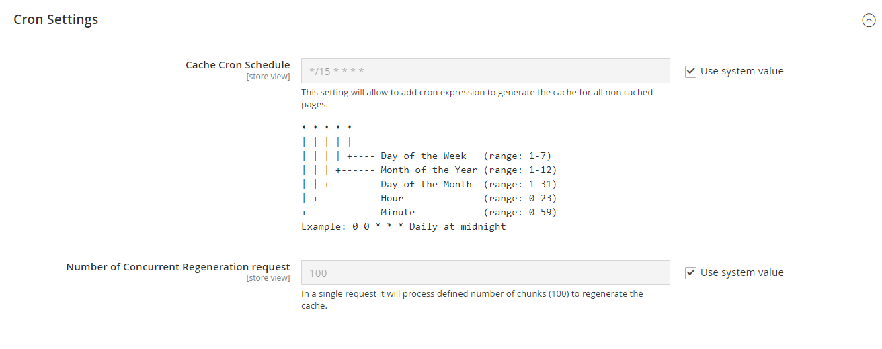The height and width of the screenshot is (349, 882).
Task: Uncheck Use system value for Cache Cron Schedule
Action: 690,71
